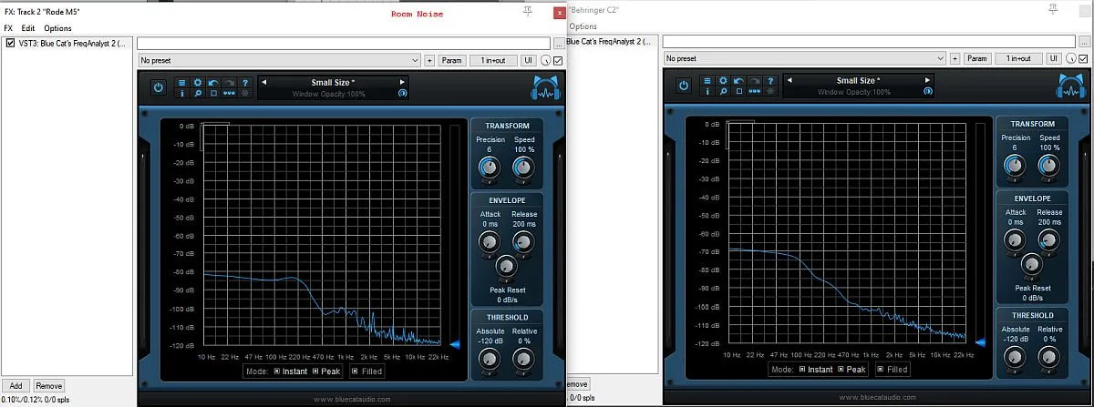Click the three-dots icon in Rode M5 plugin toolbar

230,93
